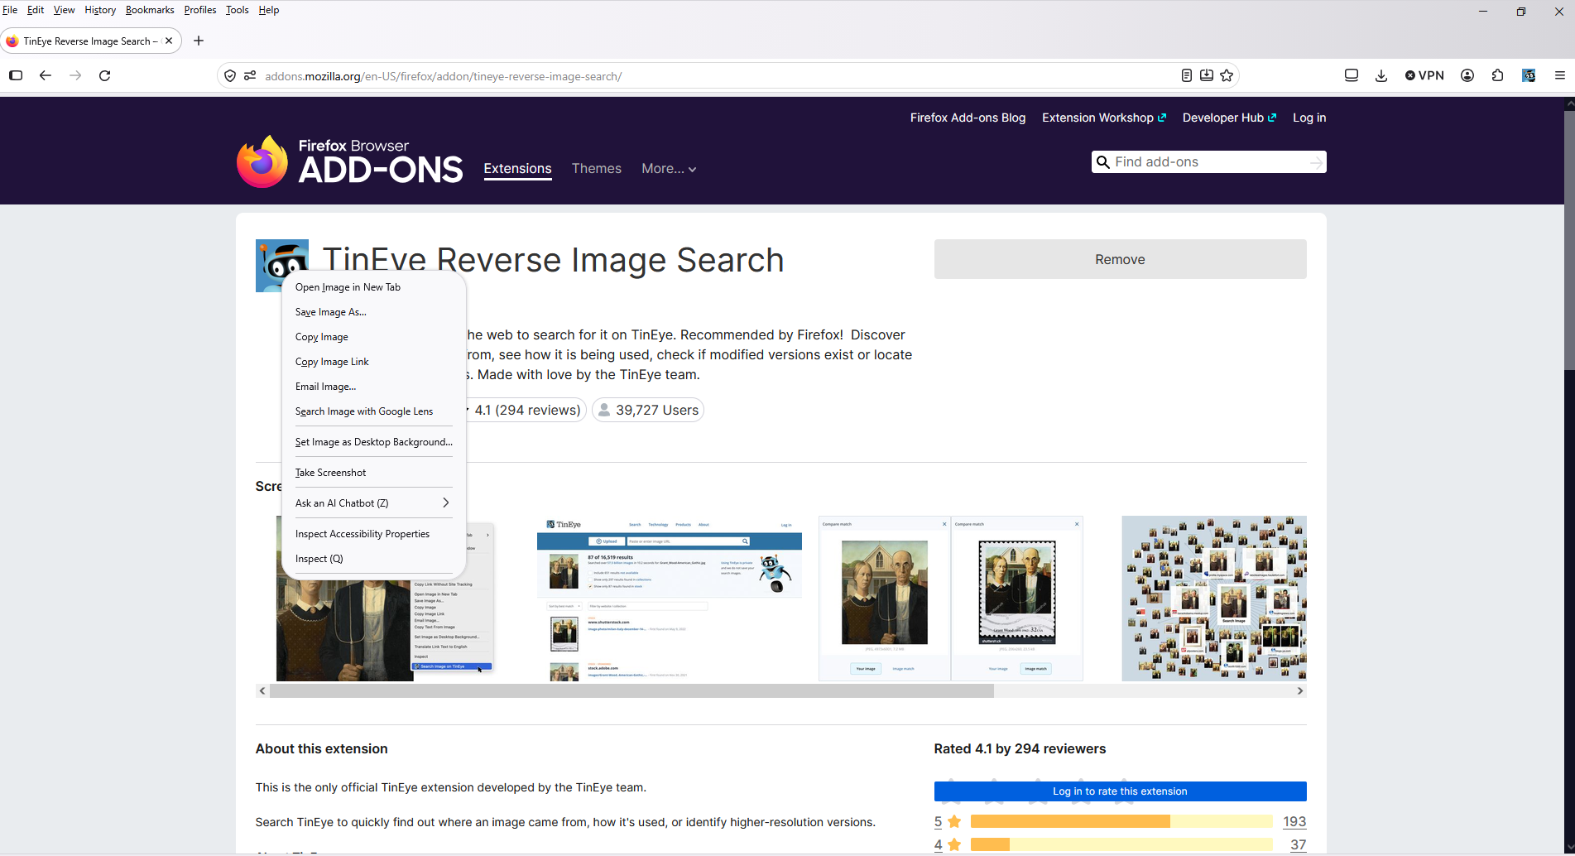Select Take Screenshot from context menu

click(x=374, y=473)
